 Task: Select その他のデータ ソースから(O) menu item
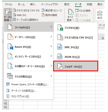29,66
